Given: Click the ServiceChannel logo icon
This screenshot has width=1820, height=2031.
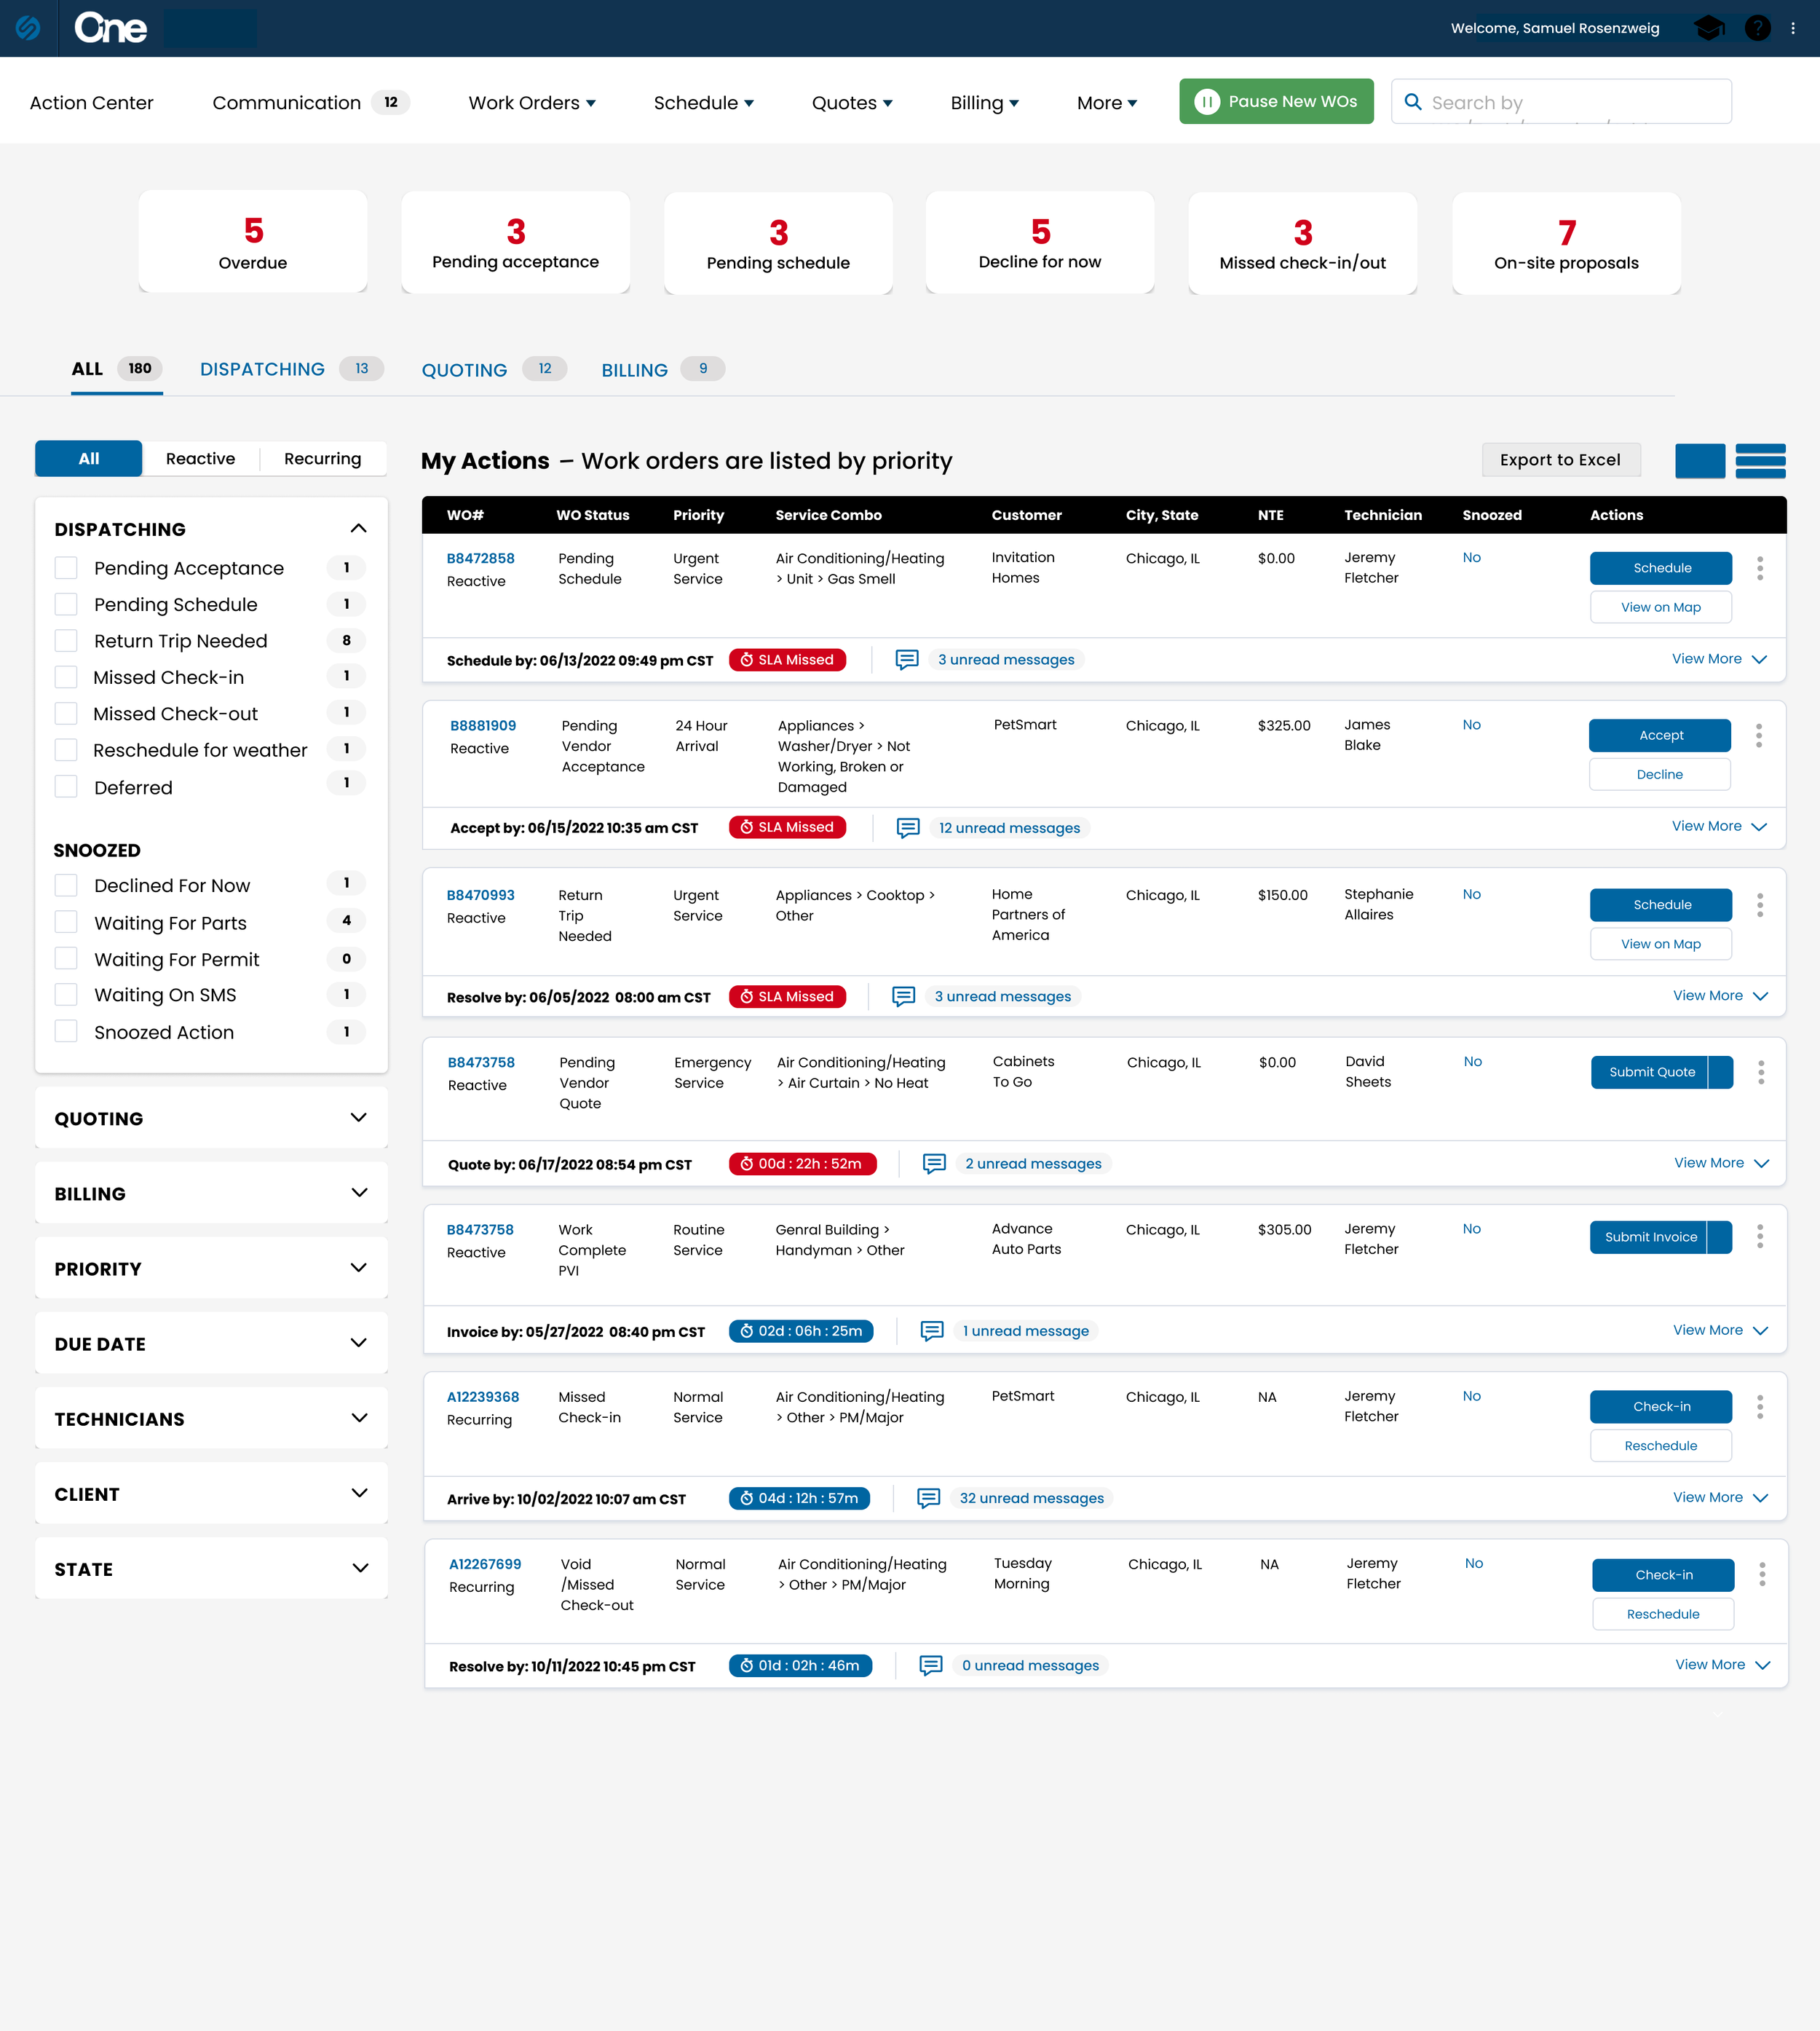Looking at the screenshot, I should [x=28, y=28].
